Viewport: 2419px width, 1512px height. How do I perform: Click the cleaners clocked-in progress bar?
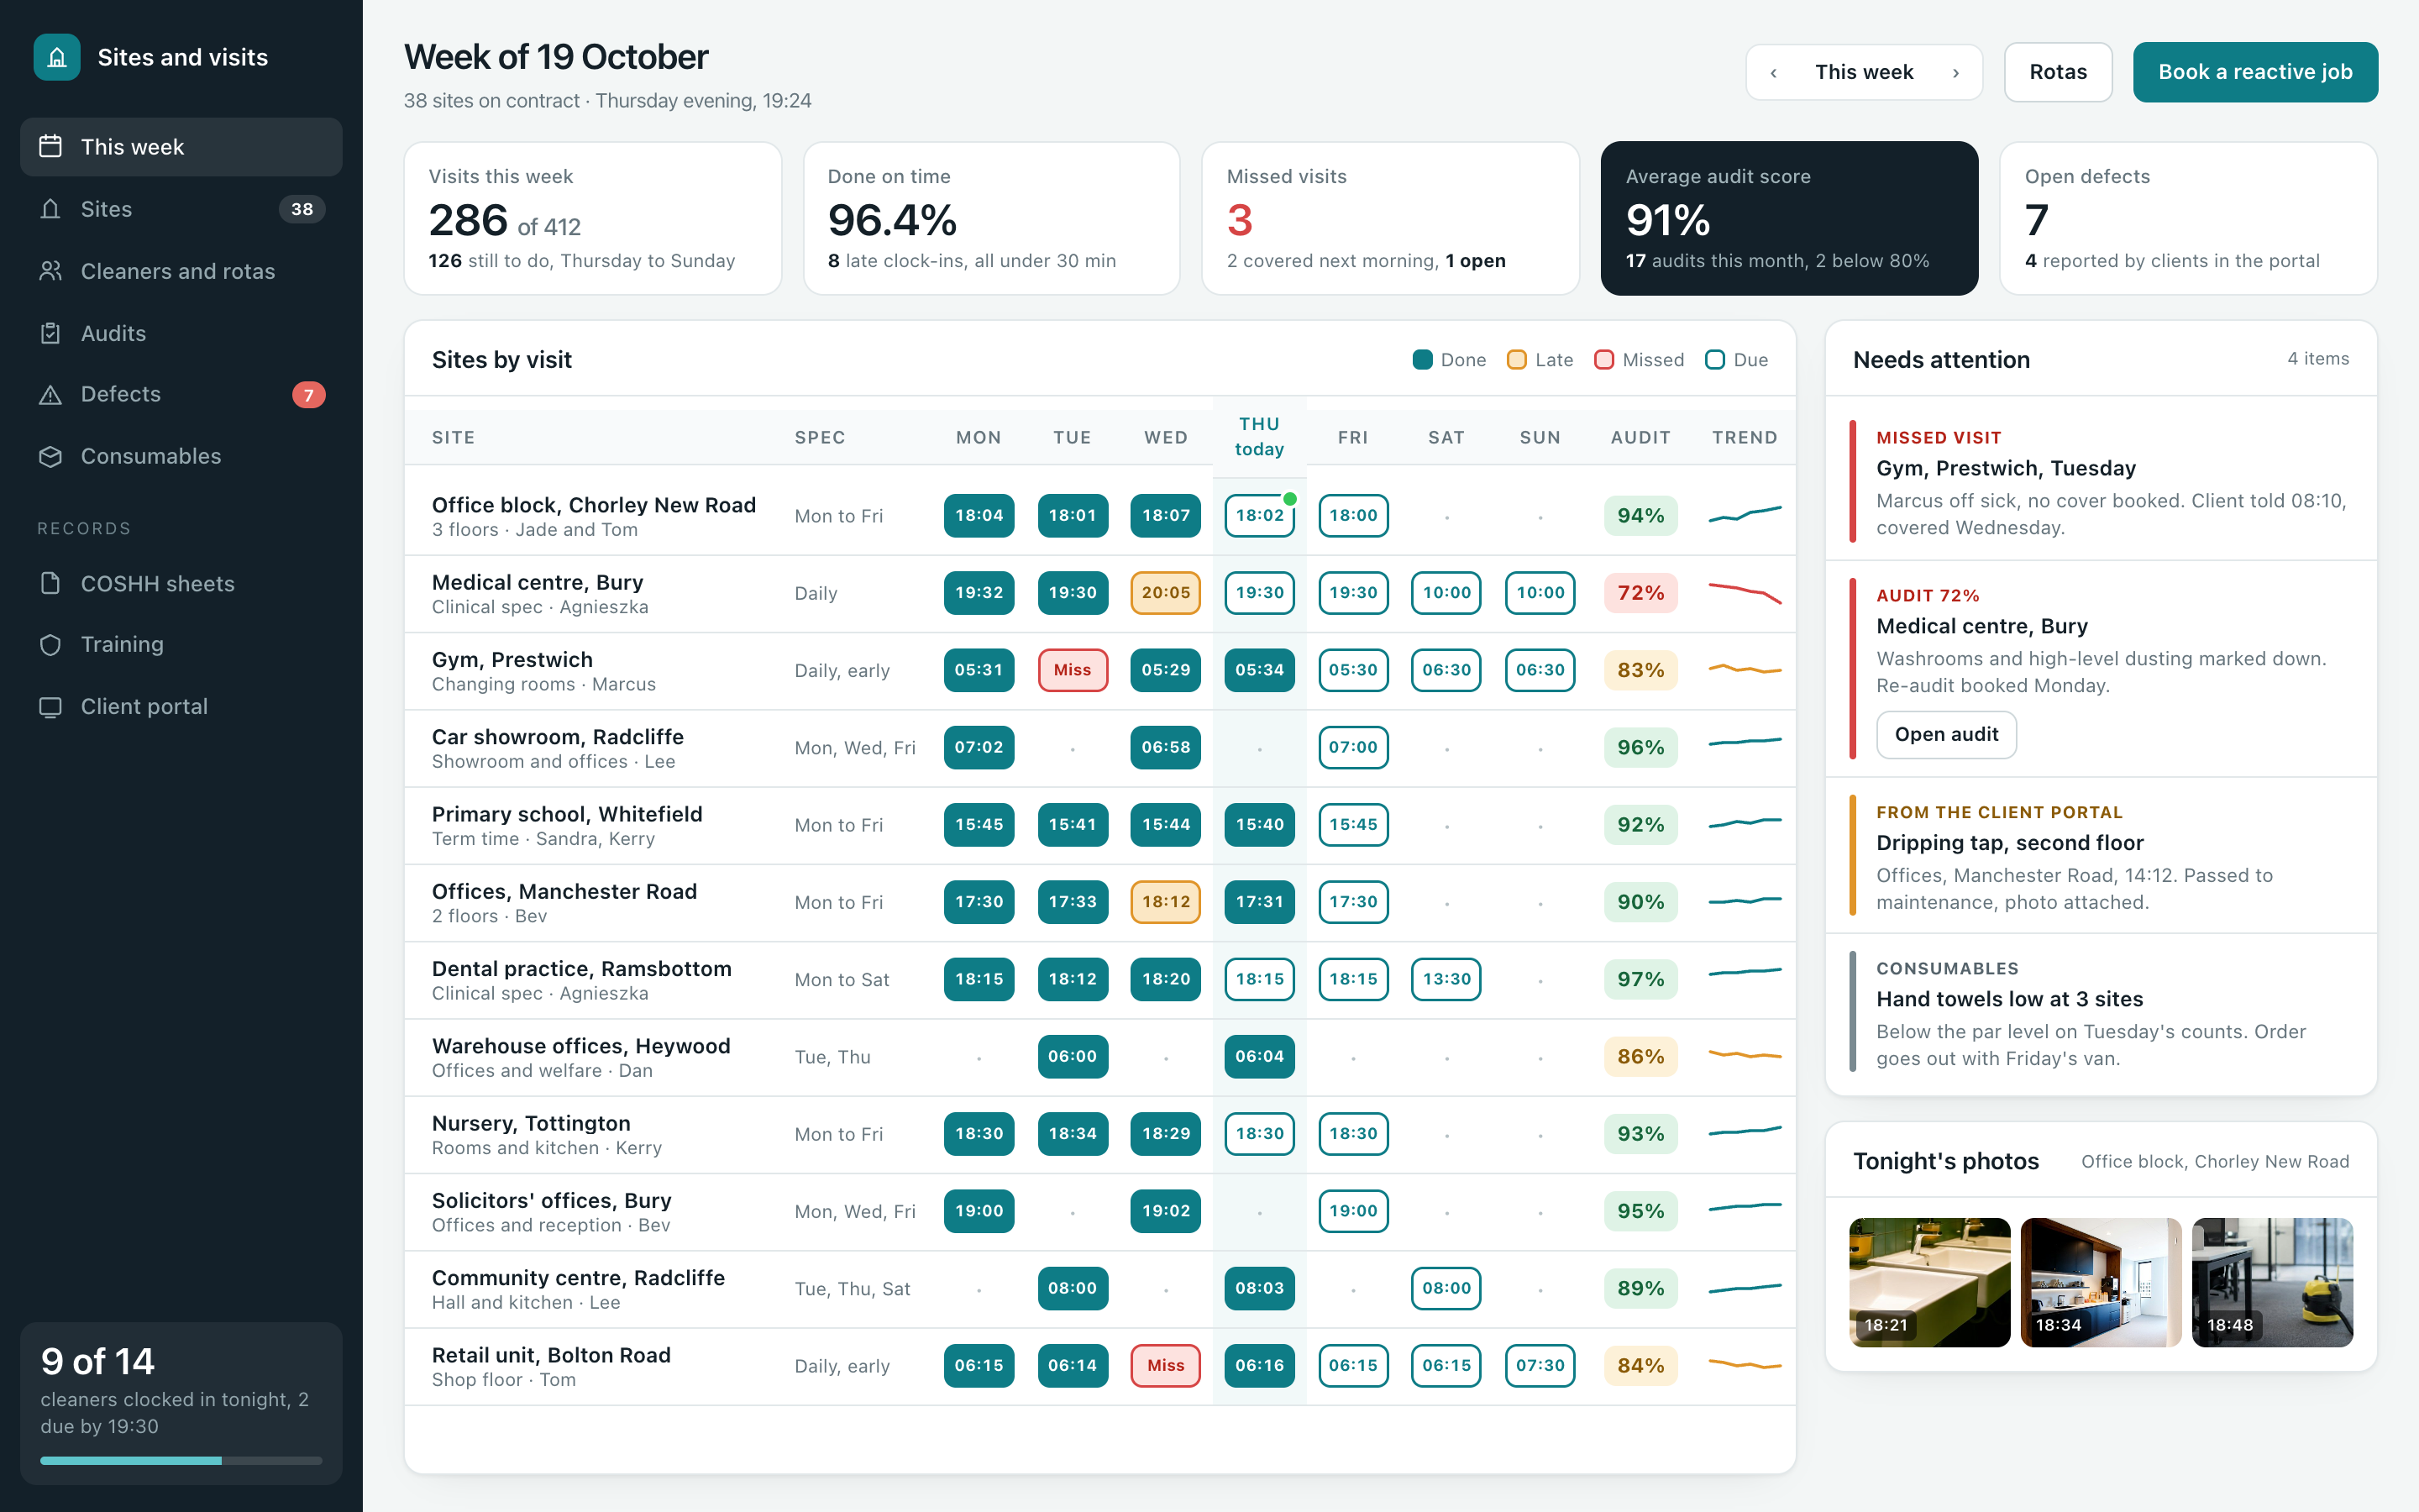[181, 1461]
